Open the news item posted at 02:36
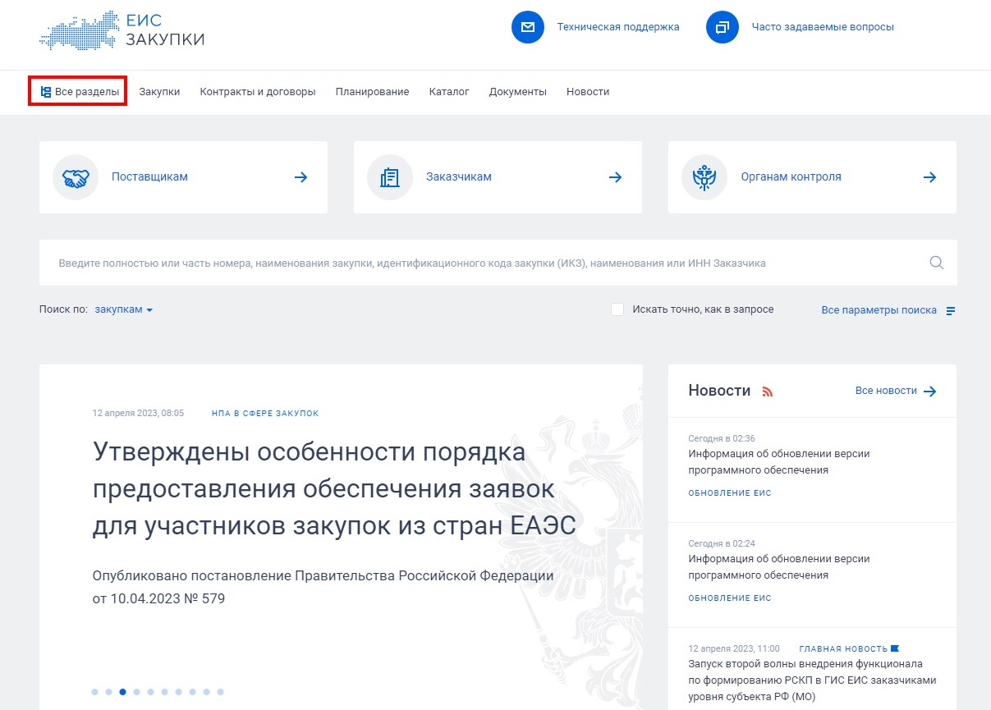This screenshot has width=991, height=710. (779, 462)
